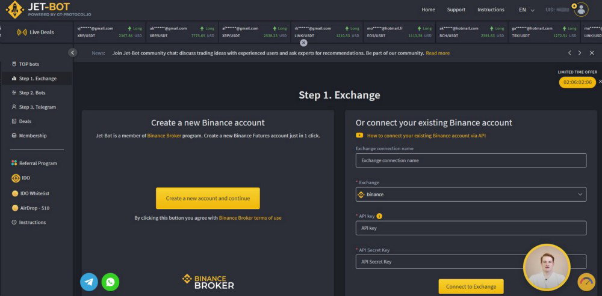Click the Binance Broker logo
Viewport: 602px width, 296px height.
point(208,282)
